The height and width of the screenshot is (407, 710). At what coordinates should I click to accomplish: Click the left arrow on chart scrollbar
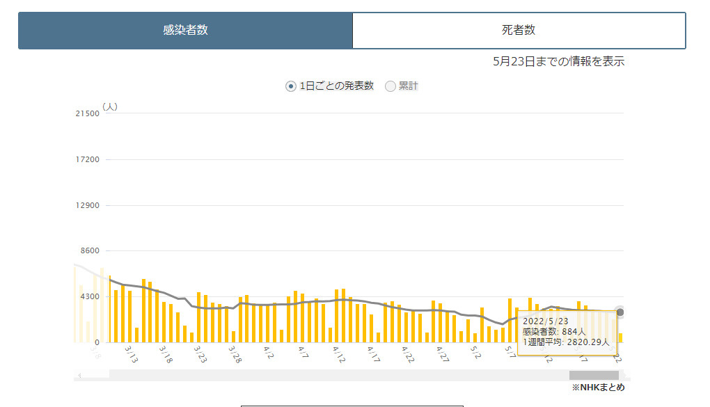79,376
